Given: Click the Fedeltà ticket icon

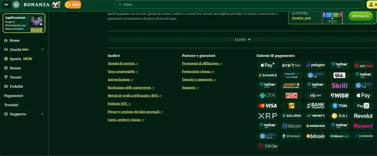Looking at the screenshot, I should click(x=6, y=86).
